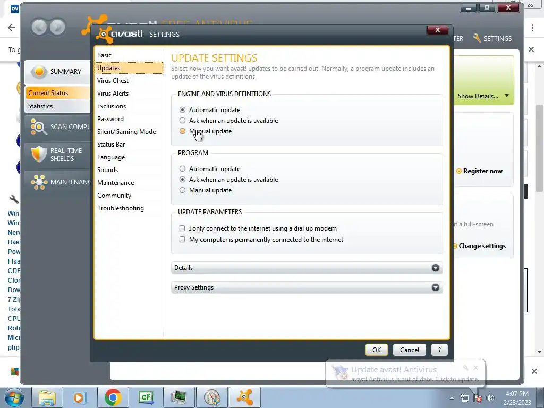Check permanently connected to the internet option
544x408 pixels.
tap(182, 240)
